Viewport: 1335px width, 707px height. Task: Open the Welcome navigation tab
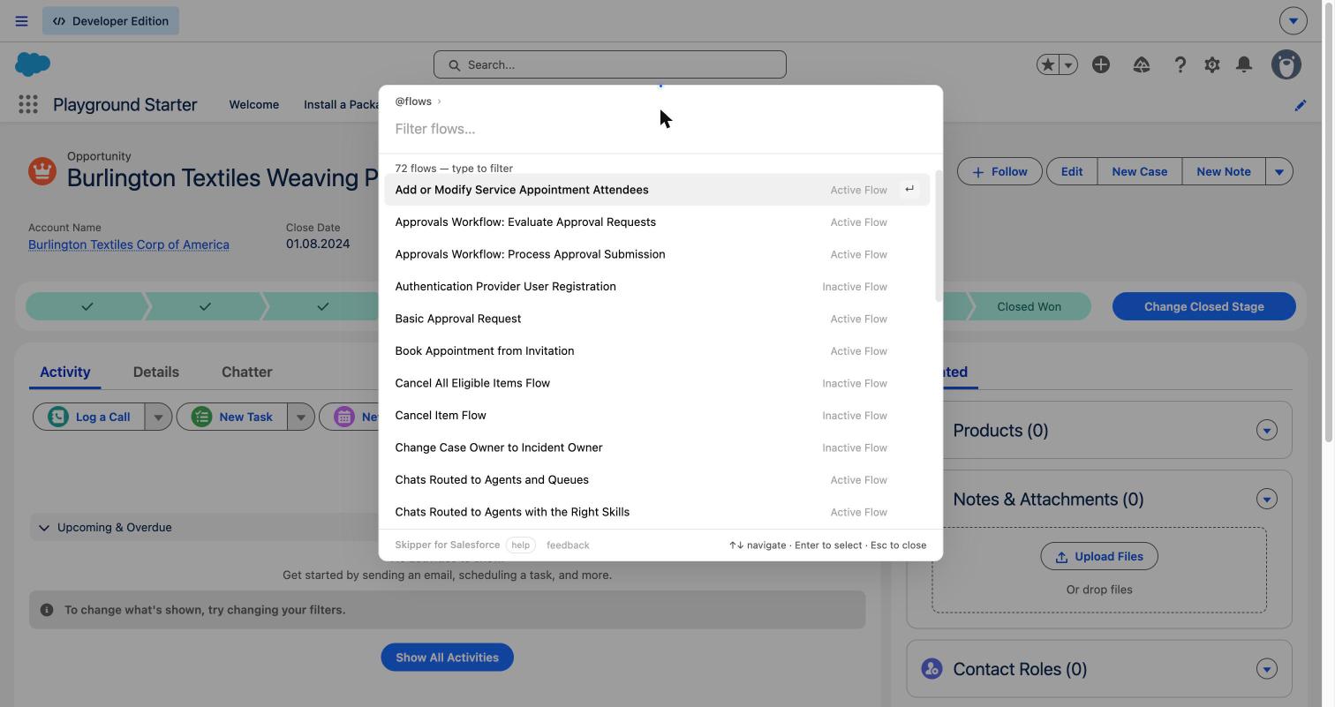pyautogui.click(x=254, y=104)
